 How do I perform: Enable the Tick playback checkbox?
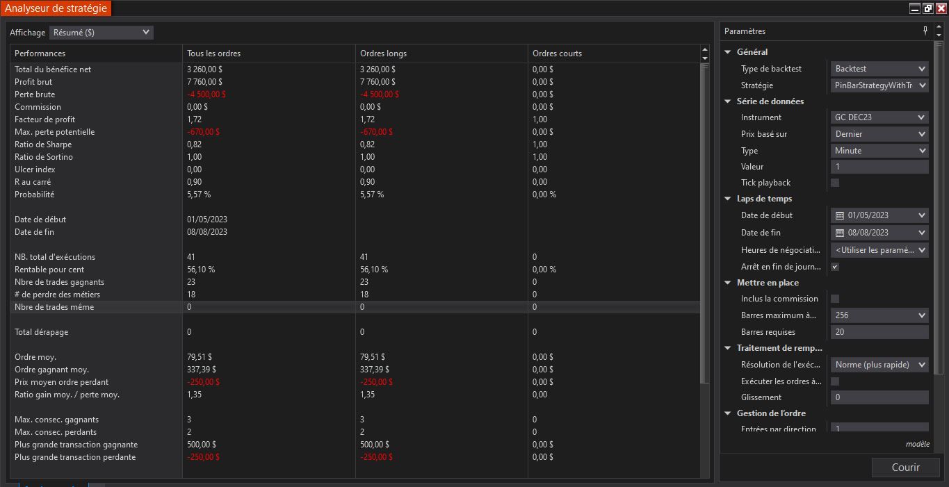(x=835, y=183)
